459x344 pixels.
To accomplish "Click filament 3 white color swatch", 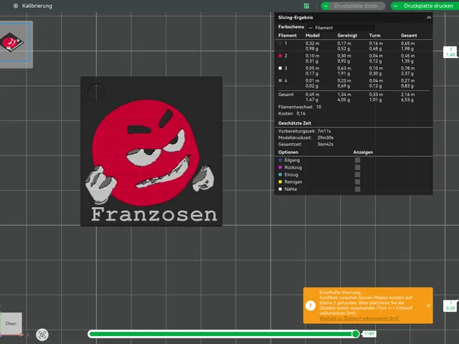I will click(x=280, y=68).
